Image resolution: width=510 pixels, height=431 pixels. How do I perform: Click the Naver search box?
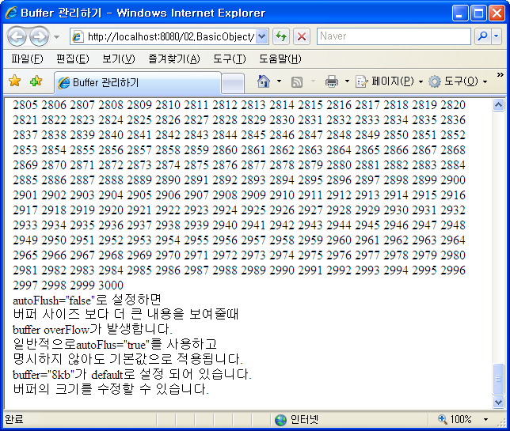pos(394,36)
